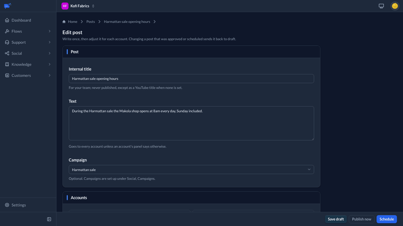Click the Edit post page title
This screenshot has width=403, height=226.
pos(72,32)
